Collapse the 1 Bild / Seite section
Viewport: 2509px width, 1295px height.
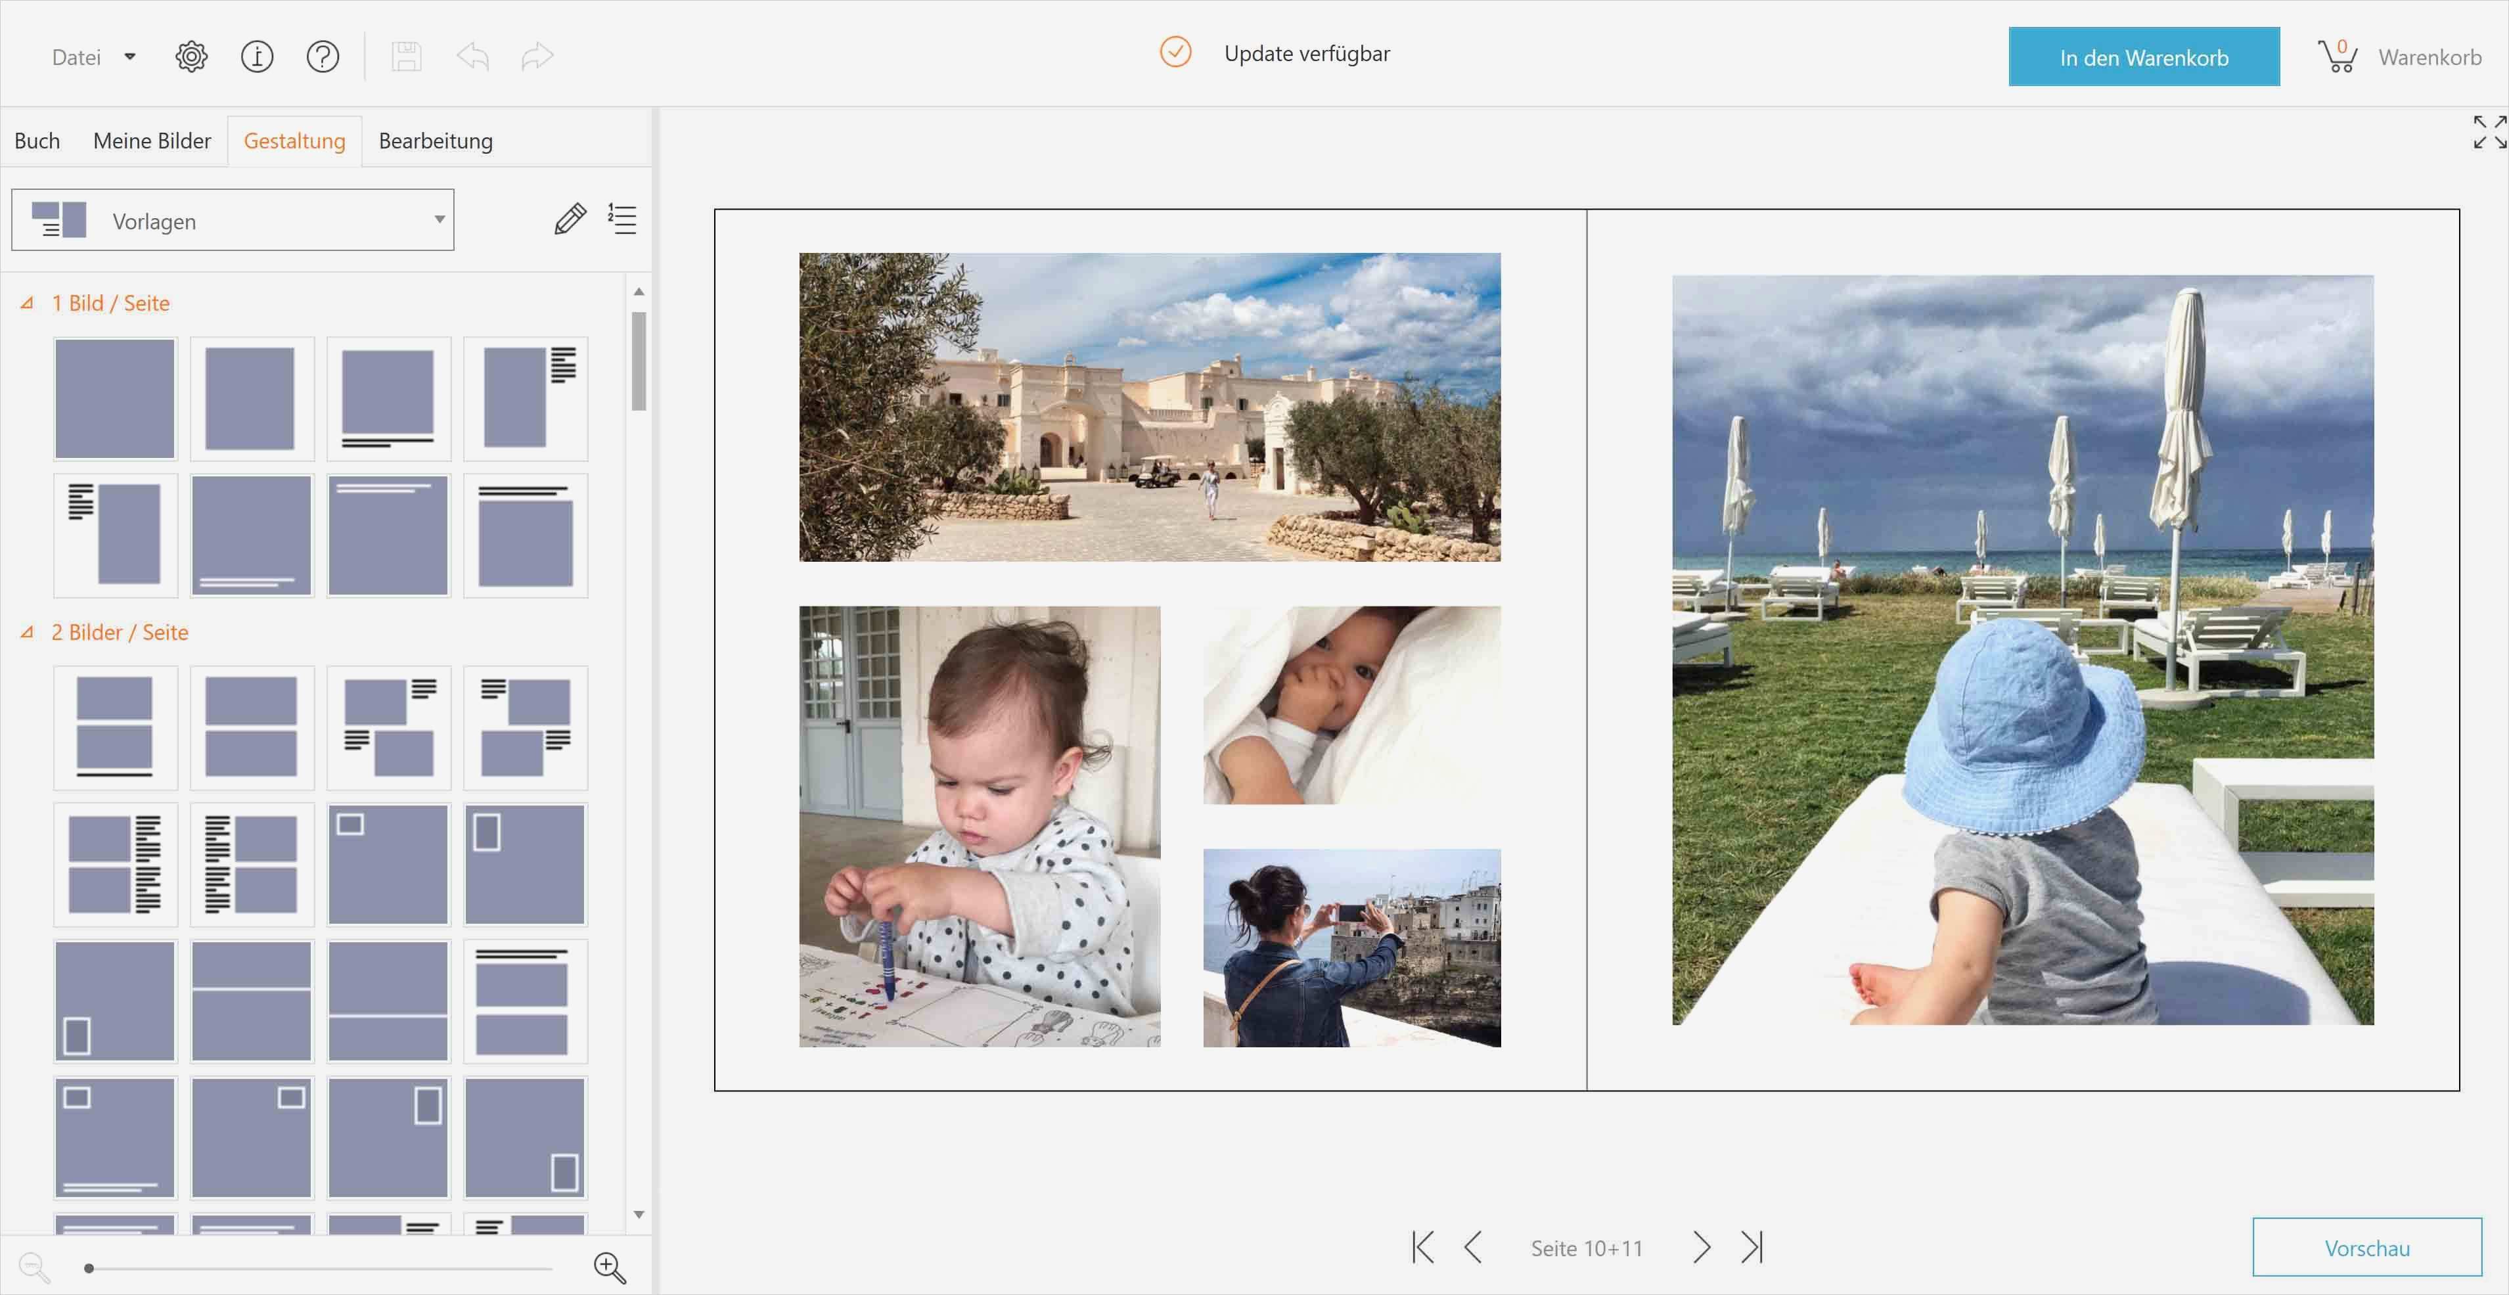pos(28,303)
